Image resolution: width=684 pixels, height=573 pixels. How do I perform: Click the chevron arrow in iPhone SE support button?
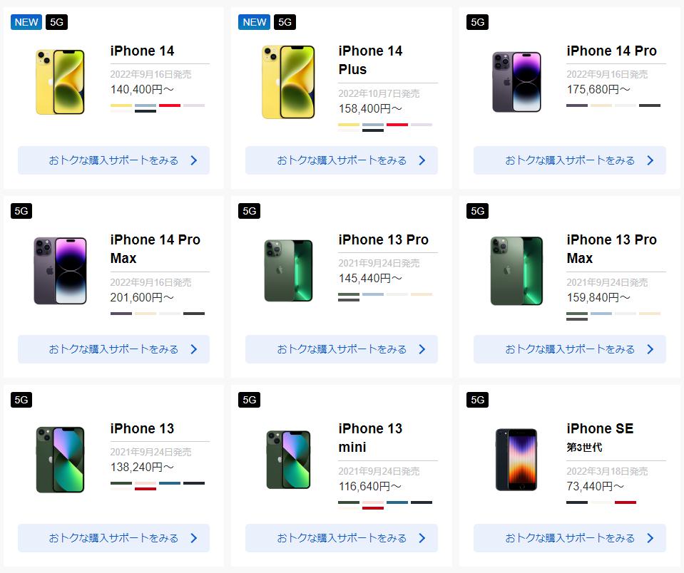click(650, 538)
